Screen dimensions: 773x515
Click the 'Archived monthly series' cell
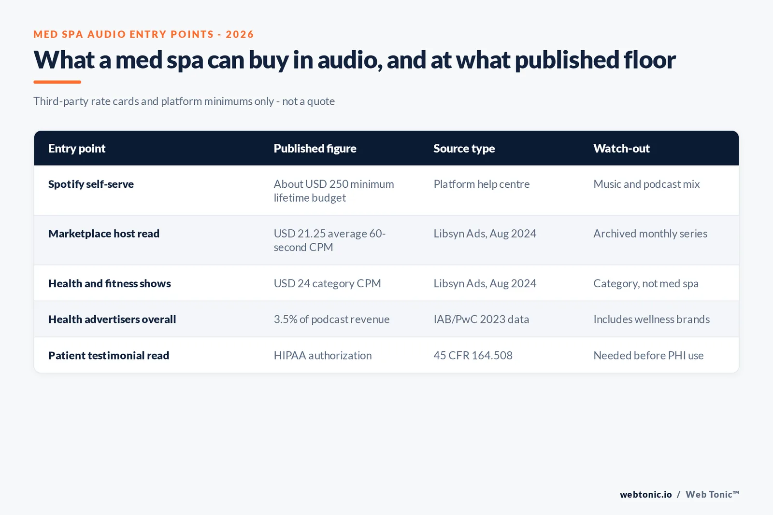click(x=650, y=234)
